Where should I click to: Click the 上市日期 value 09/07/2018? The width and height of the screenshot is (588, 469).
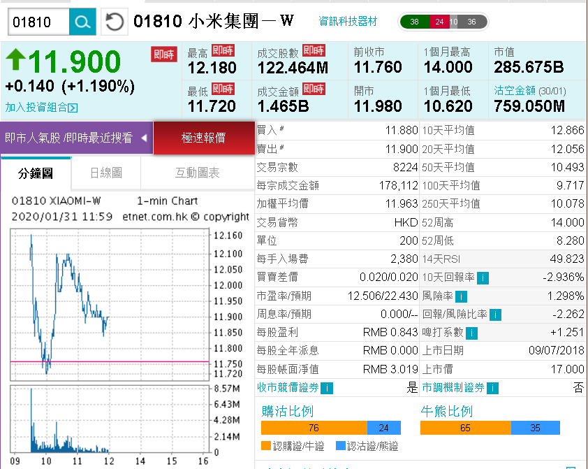(x=557, y=350)
